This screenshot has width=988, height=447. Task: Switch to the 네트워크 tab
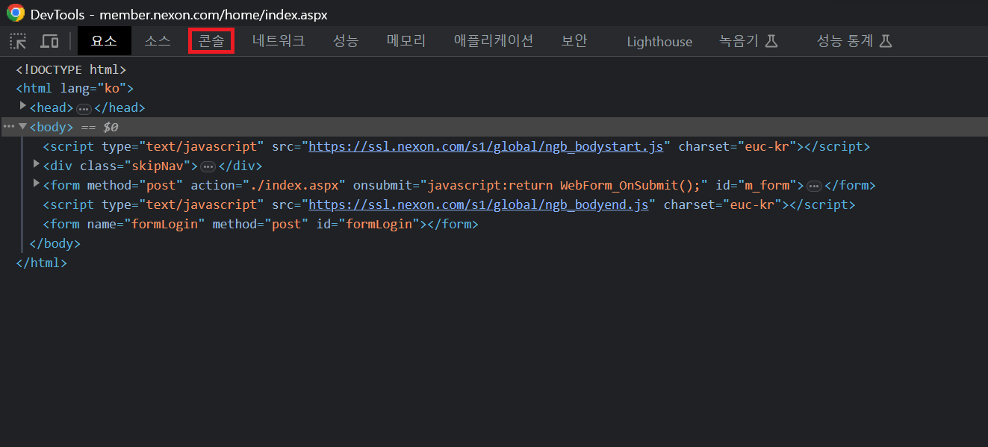click(x=279, y=41)
